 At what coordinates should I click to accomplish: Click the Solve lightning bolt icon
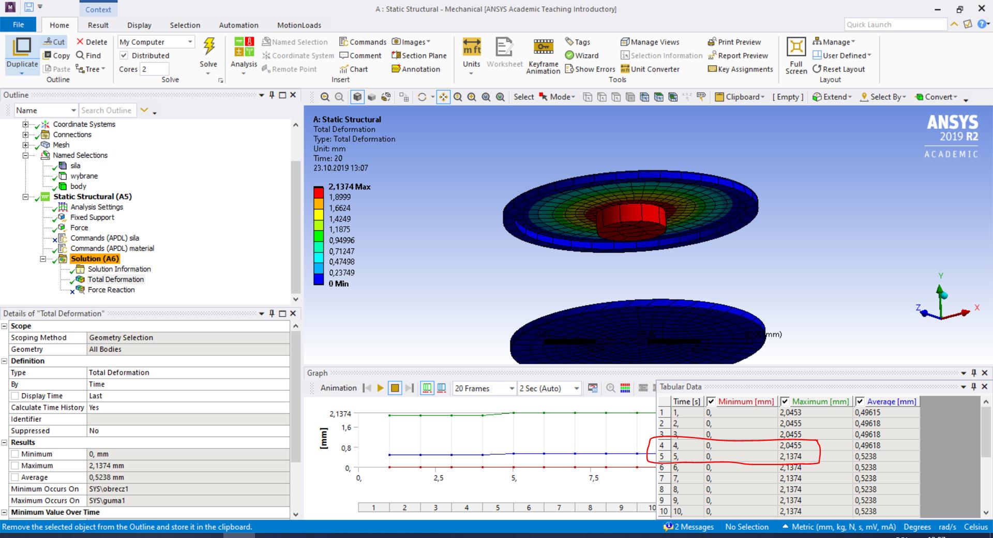point(209,47)
